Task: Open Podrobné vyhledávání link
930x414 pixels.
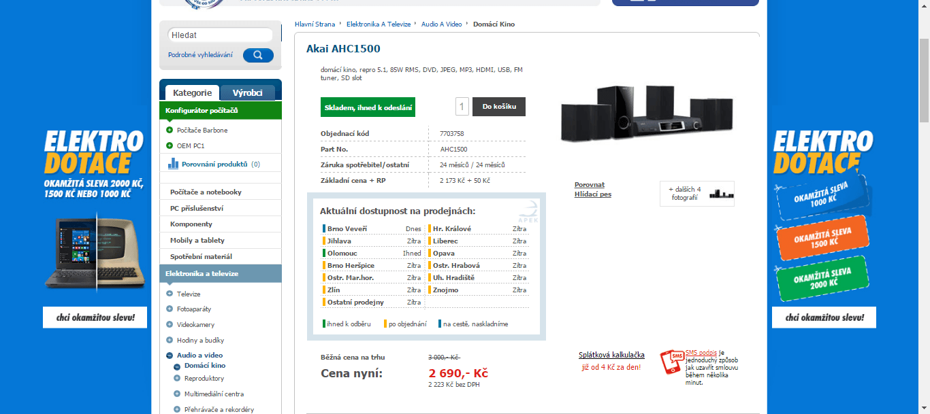Action: point(200,55)
